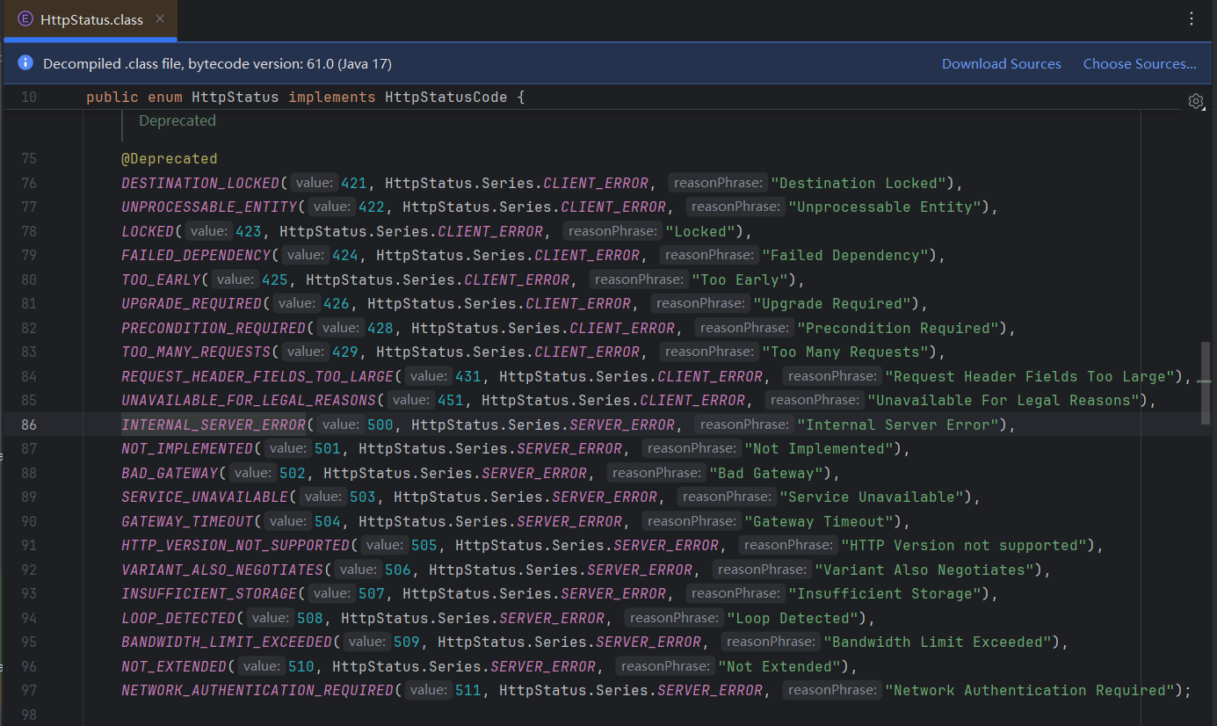Click the TOO_EARLY constant
Image resolution: width=1217 pixels, height=726 pixels.
click(161, 280)
